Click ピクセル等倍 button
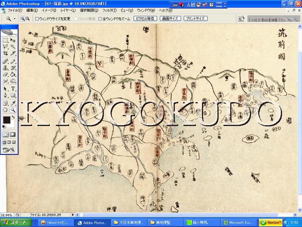This screenshot has width=302, height=227. pos(145,19)
